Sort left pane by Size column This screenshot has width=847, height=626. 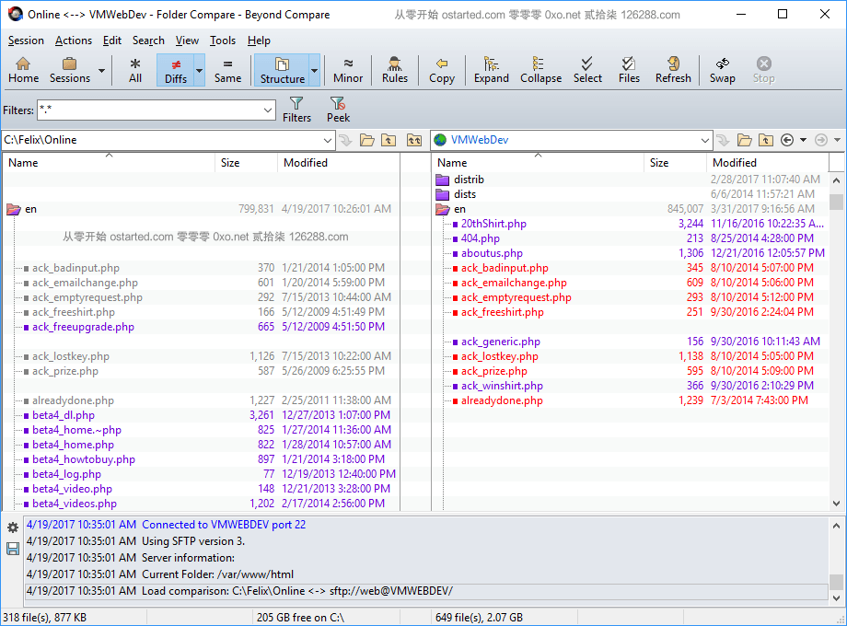click(x=247, y=163)
